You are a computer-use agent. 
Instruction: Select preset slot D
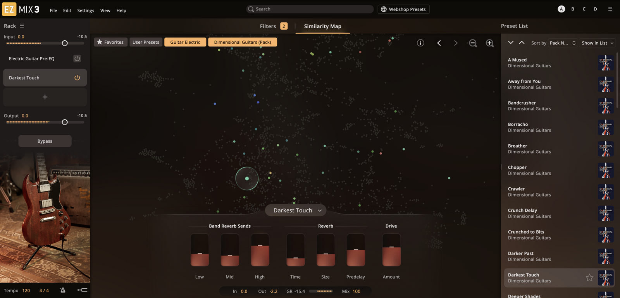(595, 9)
